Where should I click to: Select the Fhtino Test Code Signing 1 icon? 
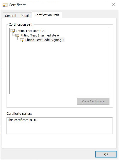(x=22, y=40)
